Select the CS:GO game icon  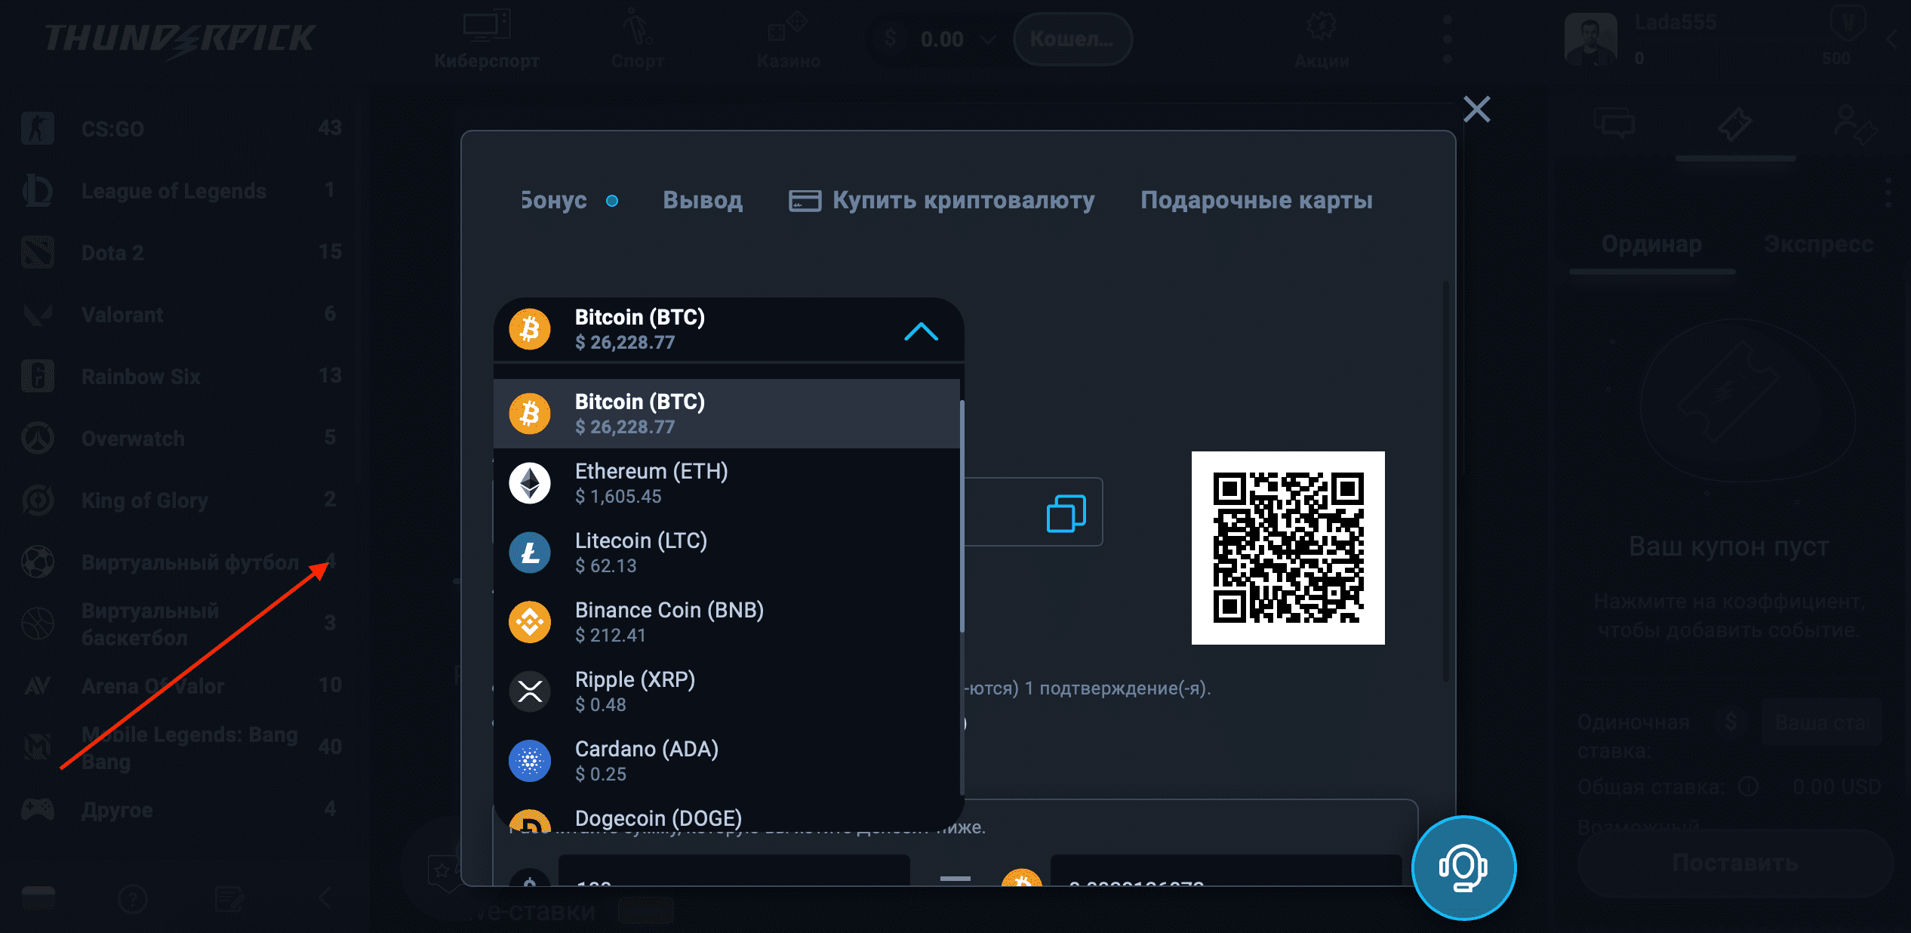click(36, 128)
